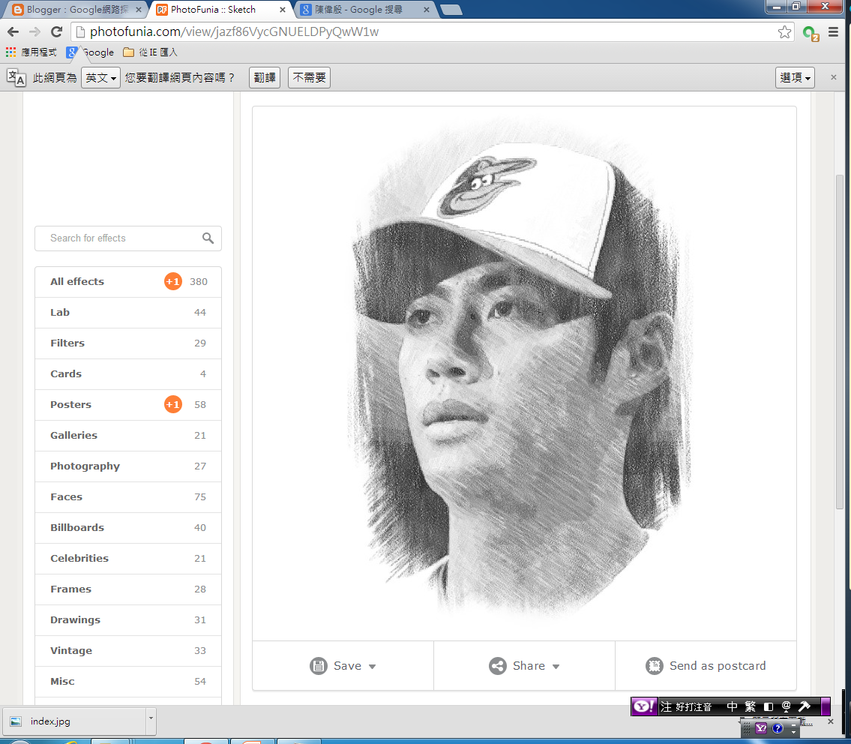Viewport: 851px width, 744px height.
Task: Click the translate icon in the translation bar
Action: click(16, 78)
